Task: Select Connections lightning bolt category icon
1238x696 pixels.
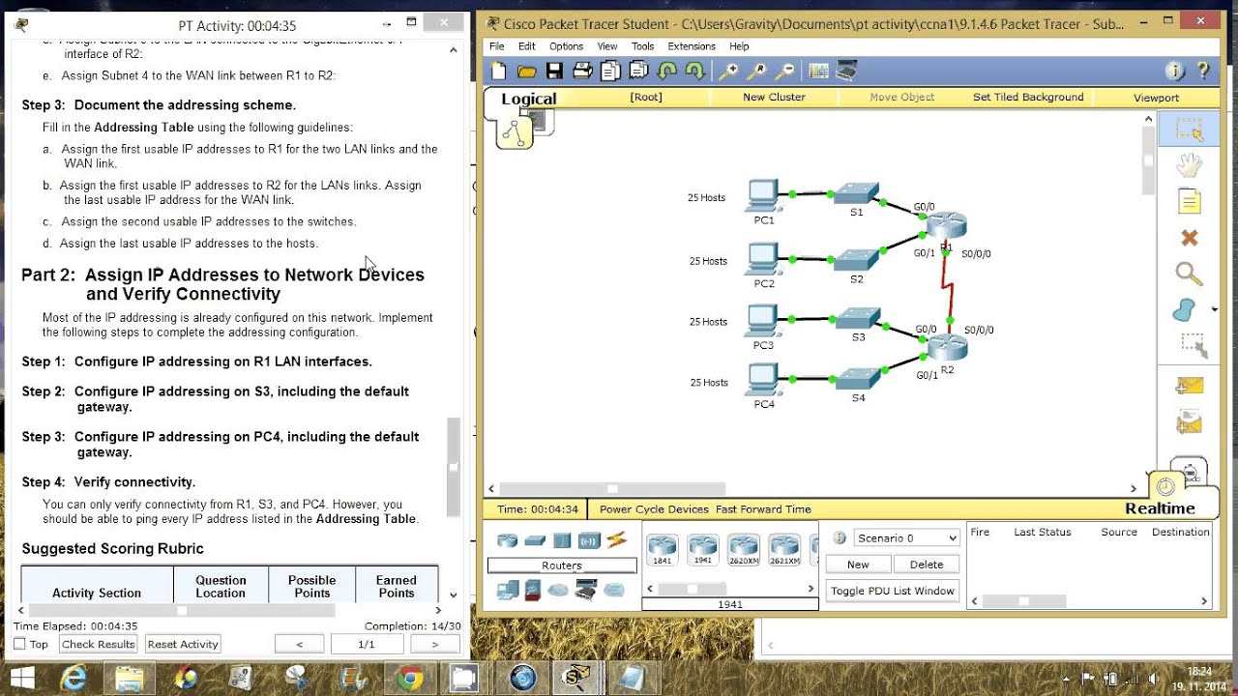Action: coord(616,540)
